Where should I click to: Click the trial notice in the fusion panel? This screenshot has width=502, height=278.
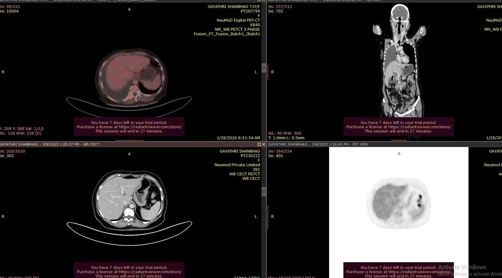[x=129, y=127]
